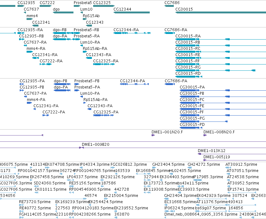Click the Prosbeta5 gene label
The width and height of the screenshot is (266, 219).
[83, 3]
